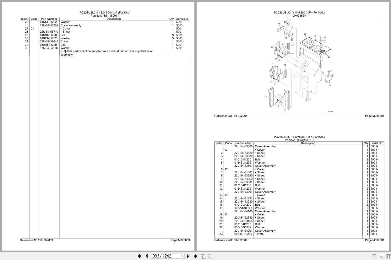Screen dimensions: 391x260
Task: Go to the next view (greyed icon)
Action: pos(210,256)
